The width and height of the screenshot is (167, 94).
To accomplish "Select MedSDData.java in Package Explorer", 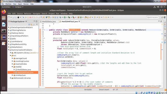I will 24,70.
